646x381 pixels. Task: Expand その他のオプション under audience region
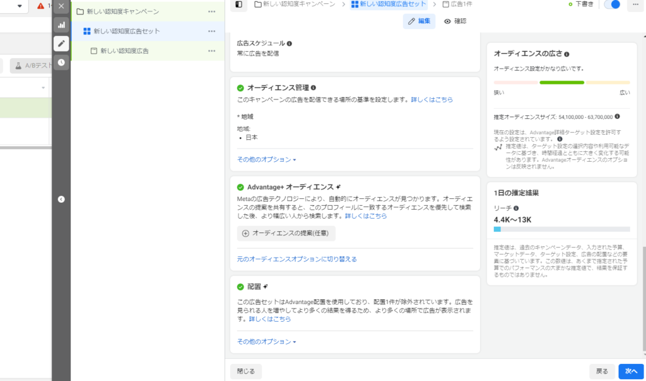pos(266,160)
